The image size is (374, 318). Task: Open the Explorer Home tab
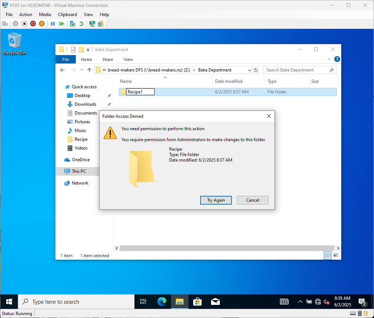pos(86,59)
